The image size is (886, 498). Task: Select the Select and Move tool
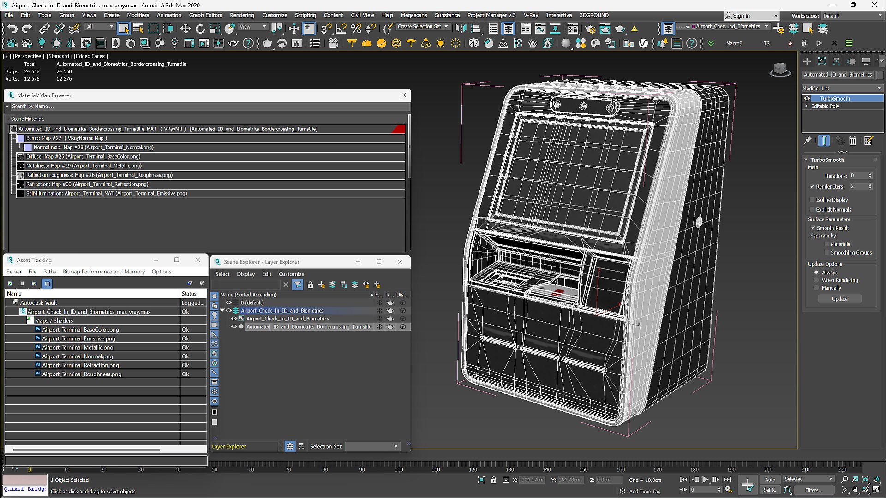tap(185, 29)
